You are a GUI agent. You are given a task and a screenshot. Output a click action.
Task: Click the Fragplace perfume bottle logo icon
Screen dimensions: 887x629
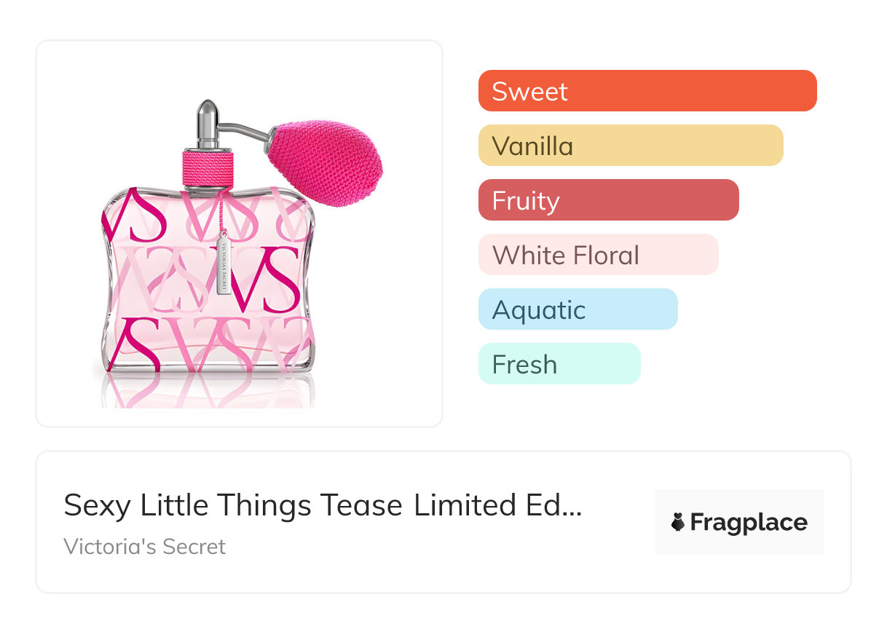click(x=678, y=523)
